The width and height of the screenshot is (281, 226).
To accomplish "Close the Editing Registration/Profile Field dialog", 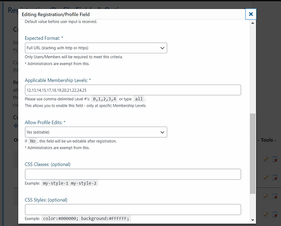I will click(251, 14).
